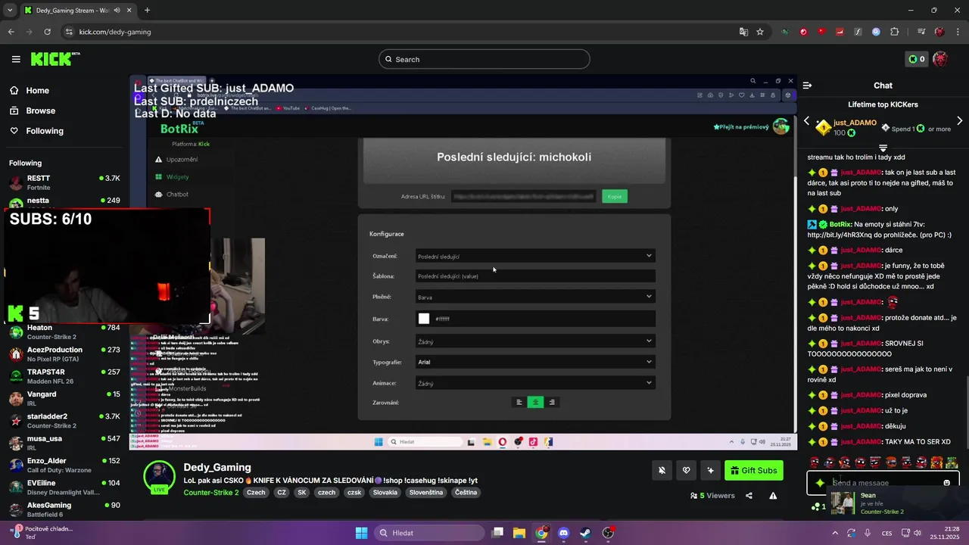The height and width of the screenshot is (545, 969).
Task: Open Discord from the taskbar
Action: (x=563, y=533)
